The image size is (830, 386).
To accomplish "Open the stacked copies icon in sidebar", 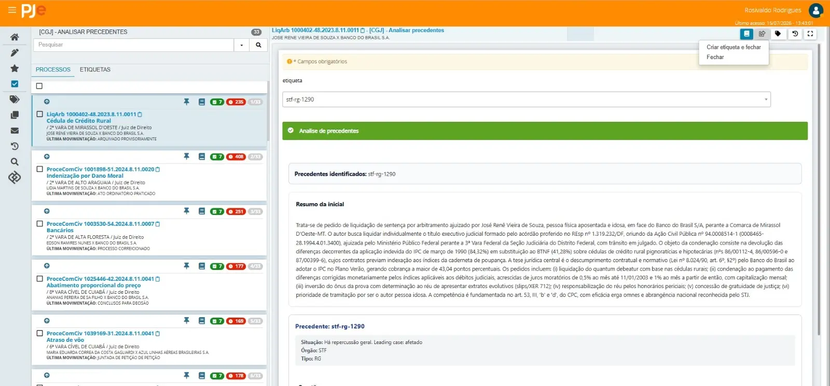I will [15, 115].
